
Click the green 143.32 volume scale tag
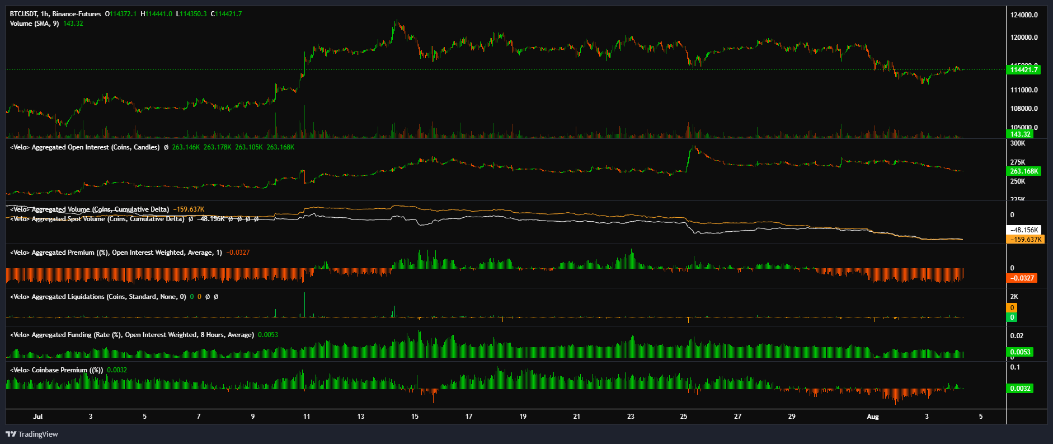point(1020,134)
